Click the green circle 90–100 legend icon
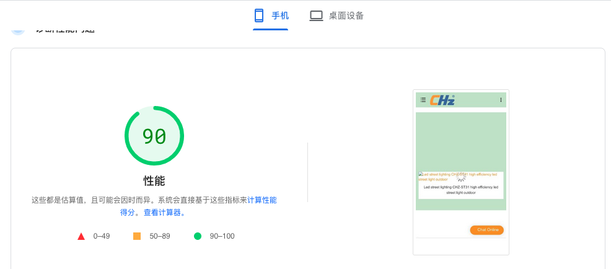The height and width of the screenshot is (269, 611). (198, 236)
